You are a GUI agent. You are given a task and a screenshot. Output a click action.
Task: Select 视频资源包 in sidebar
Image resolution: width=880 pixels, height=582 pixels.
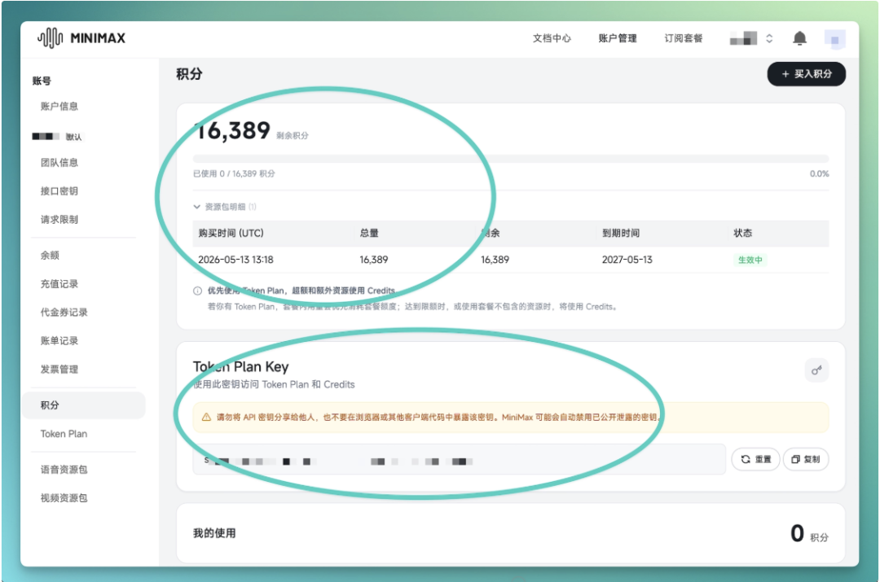tap(64, 498)
